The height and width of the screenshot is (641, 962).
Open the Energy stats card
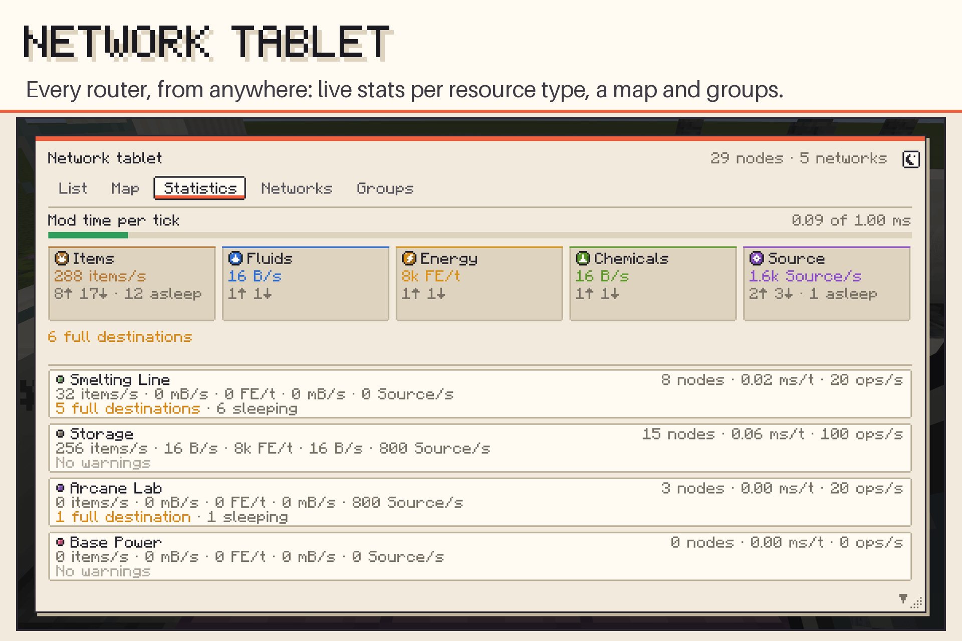pyautogui.click(x=479, y=284)
